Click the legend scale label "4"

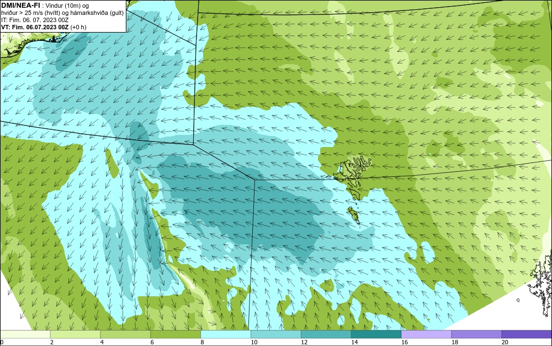pyautogui.click(x=102, y=342)
